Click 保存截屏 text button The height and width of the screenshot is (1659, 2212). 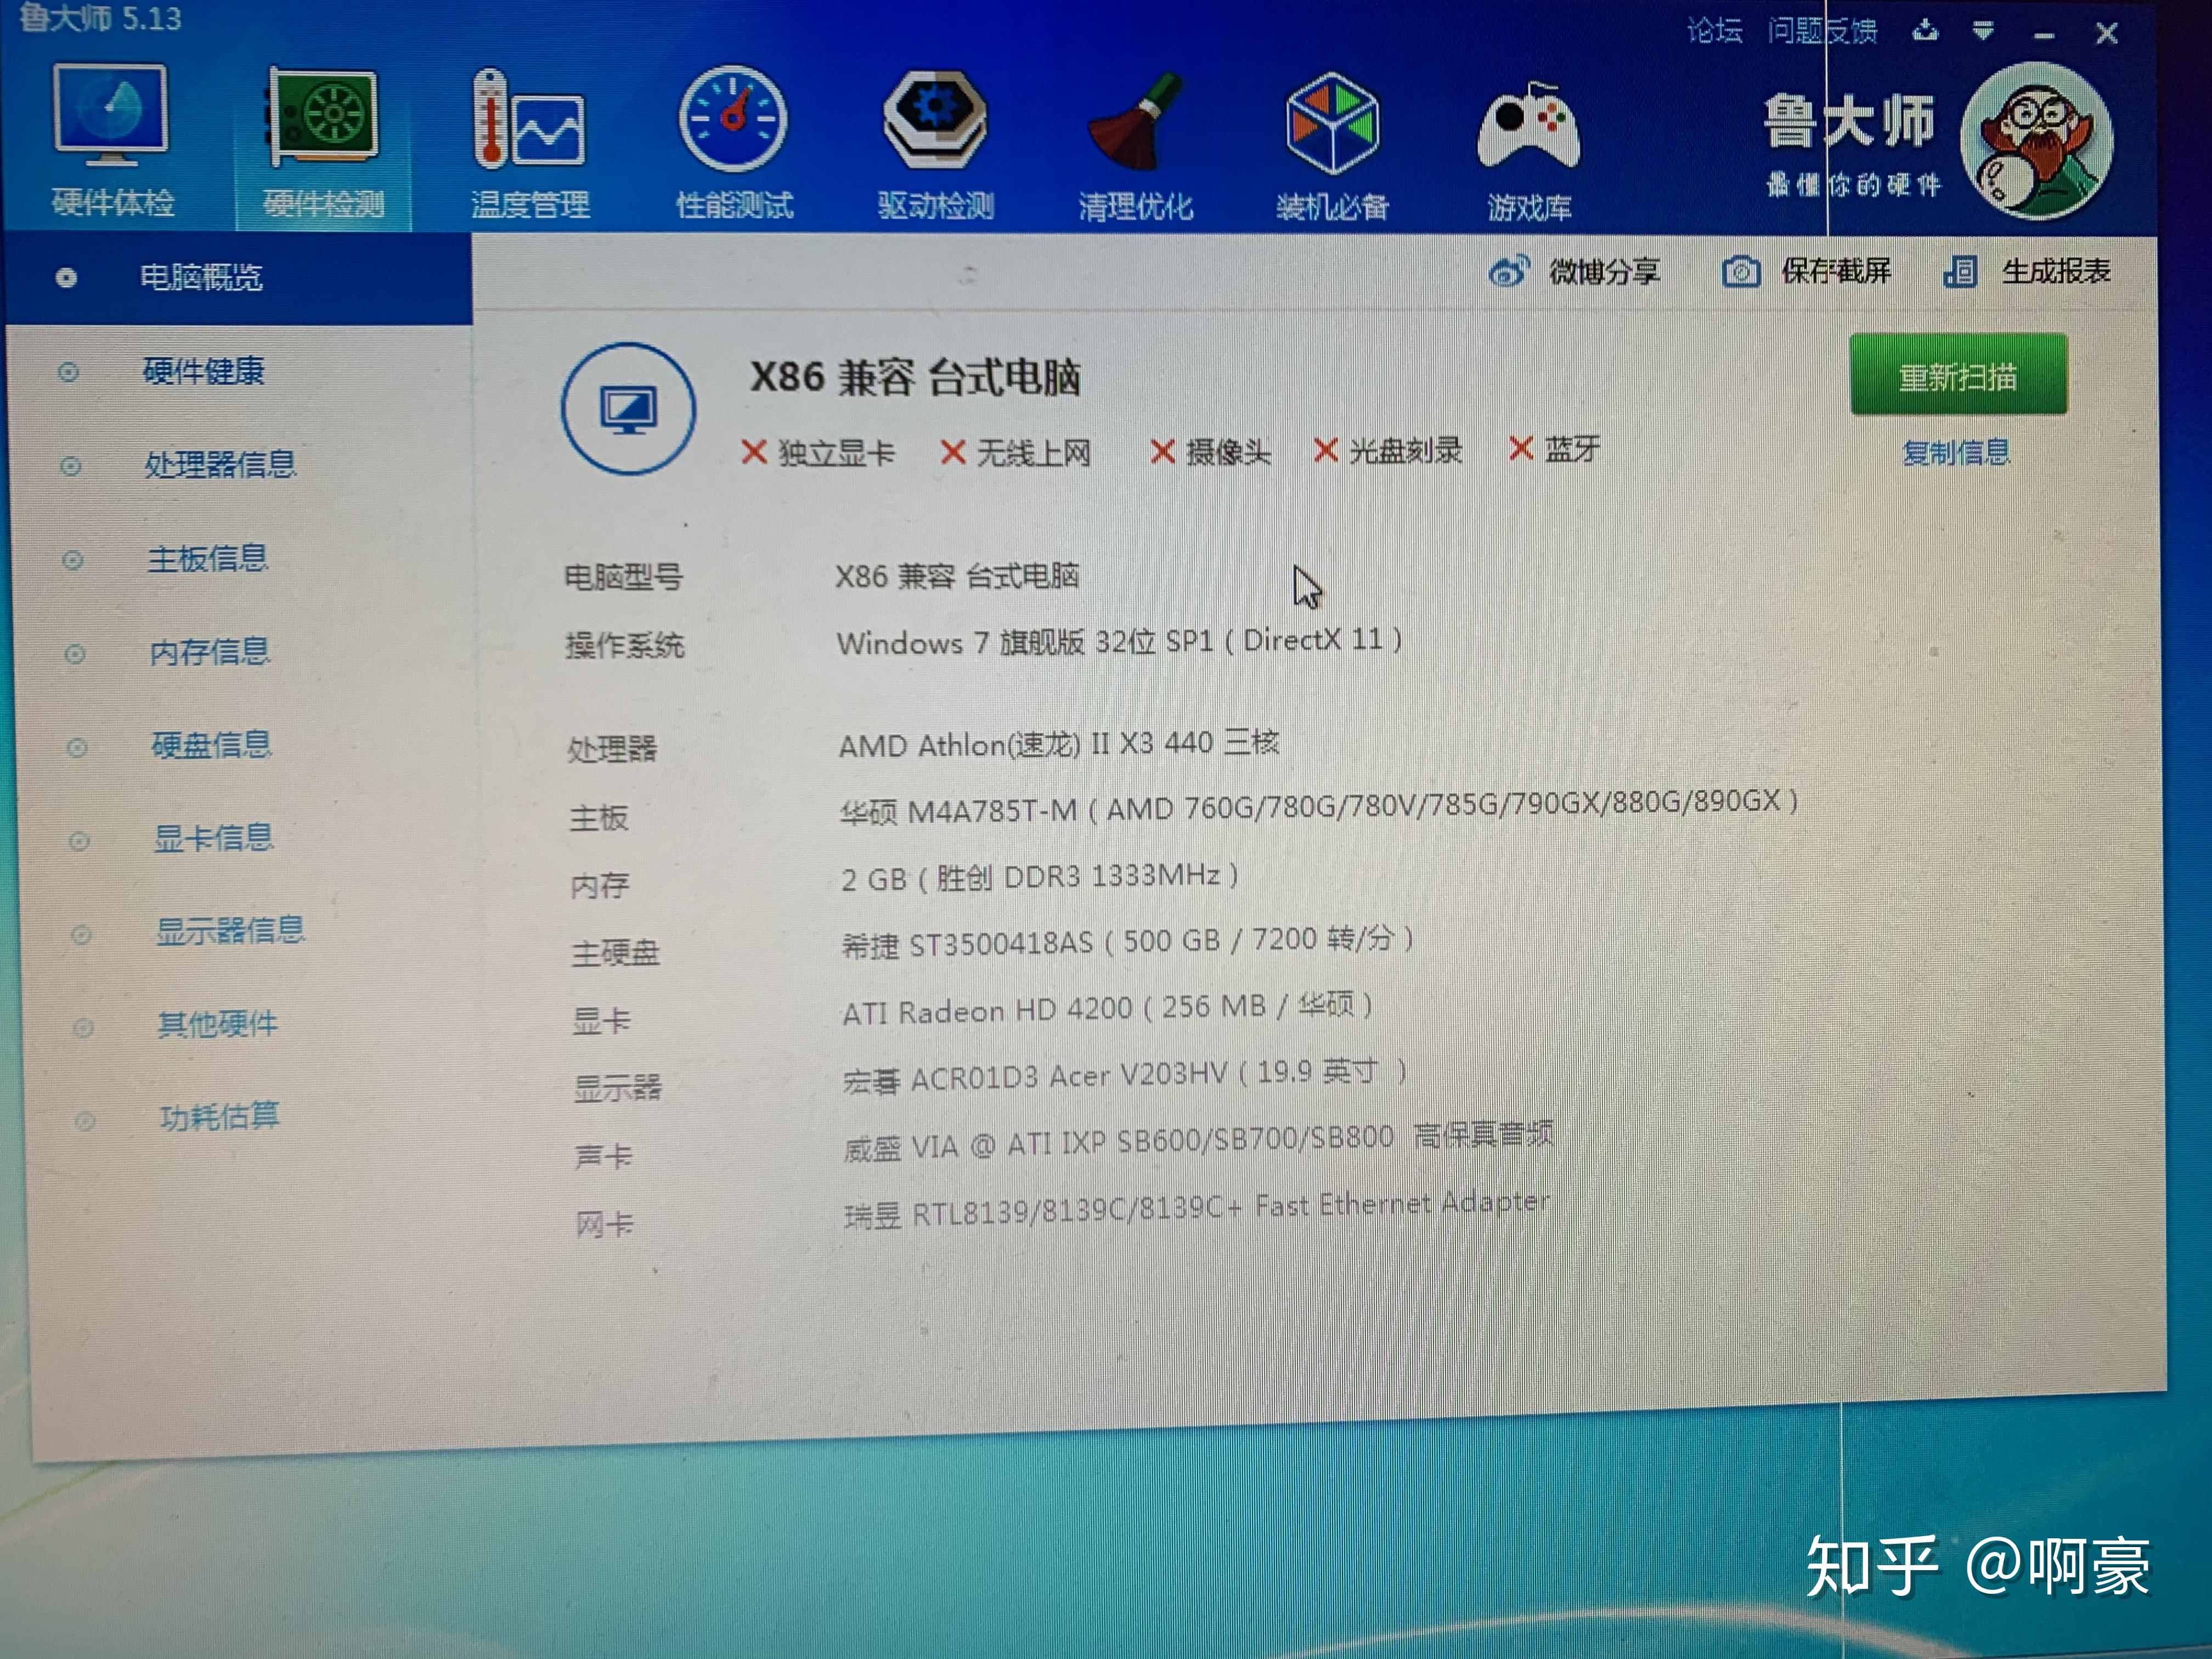tap(1835, 271)
